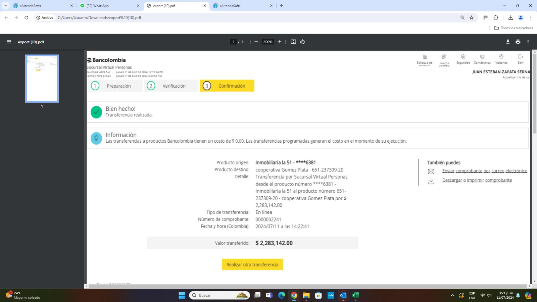Switch to the first ArrendaSoft tab
The width and height of the screenshot is (537, 302).
point(42,6)
